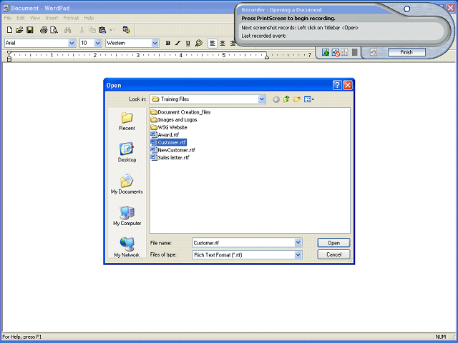Image resolution: width=458 pixels, height=343 pixels.
Task: Click the Date/Time insert icon
Action: tap(126, 30)
